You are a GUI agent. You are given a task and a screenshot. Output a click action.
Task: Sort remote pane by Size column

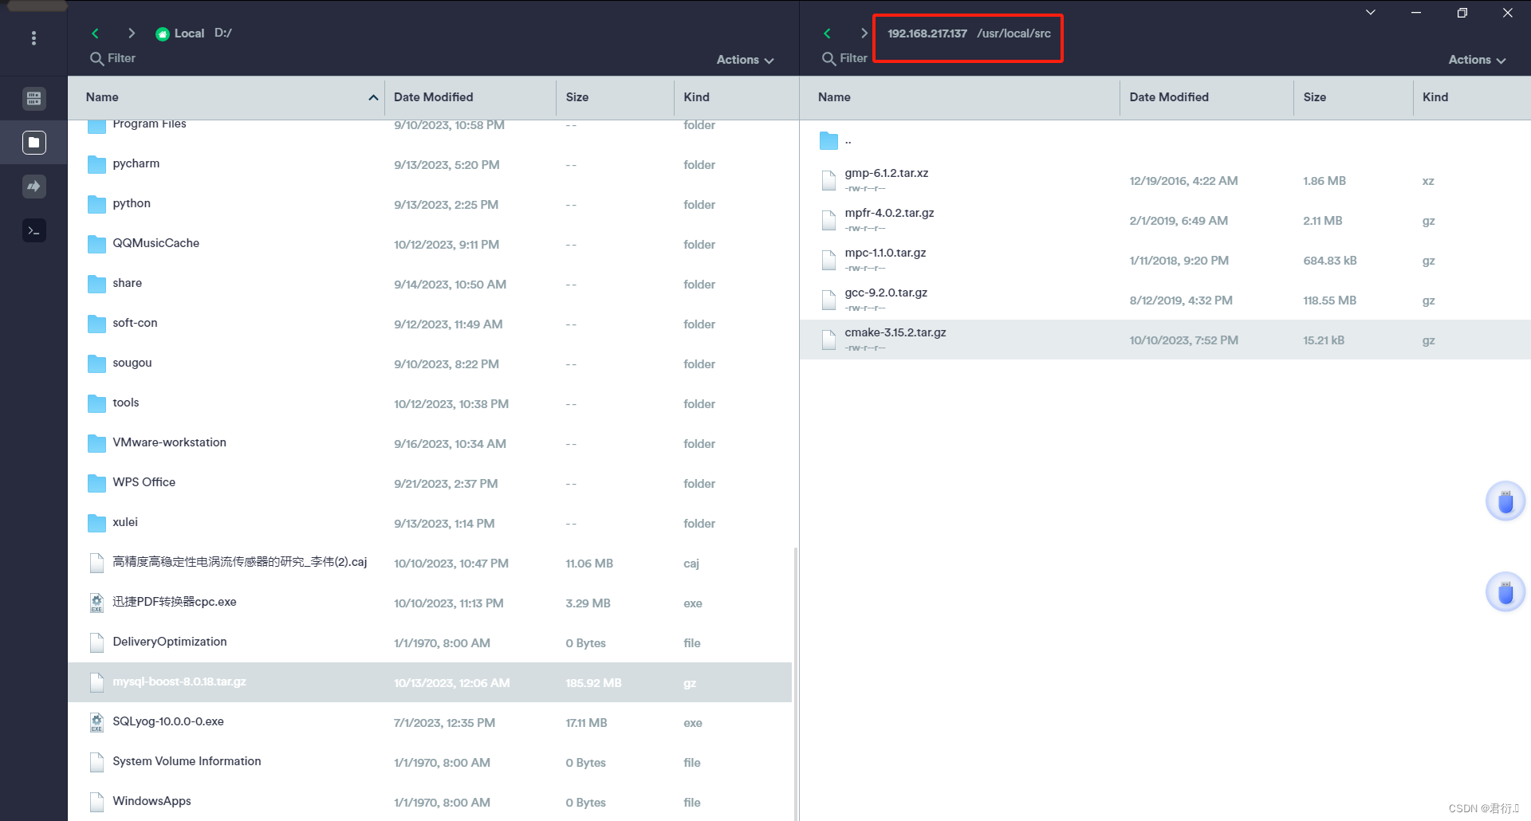click(1315, 97)
